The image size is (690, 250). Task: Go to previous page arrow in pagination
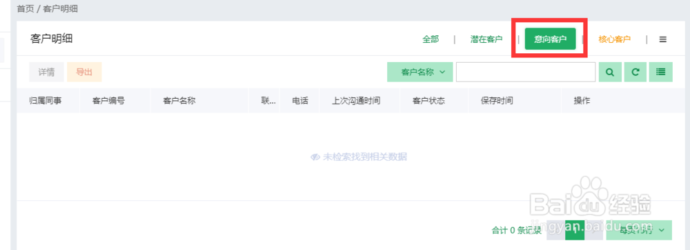tap(555, 230)
